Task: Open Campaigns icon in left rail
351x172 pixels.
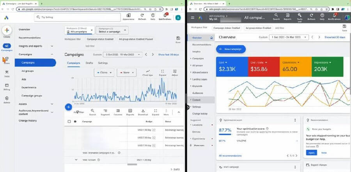Action: click(7, 46)
